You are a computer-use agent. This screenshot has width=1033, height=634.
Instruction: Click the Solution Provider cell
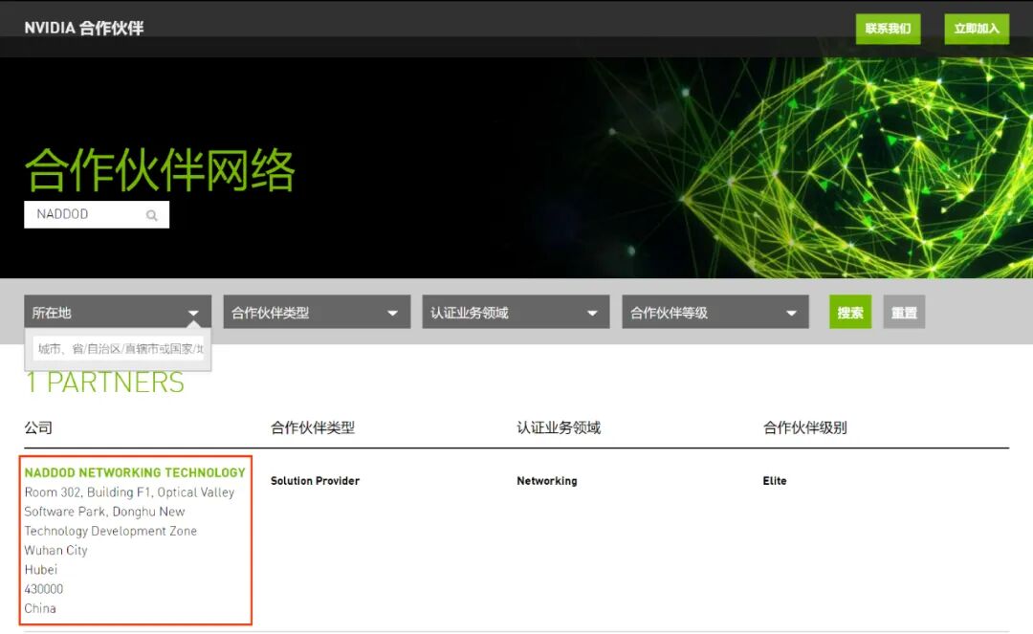(x=315, y=481)
